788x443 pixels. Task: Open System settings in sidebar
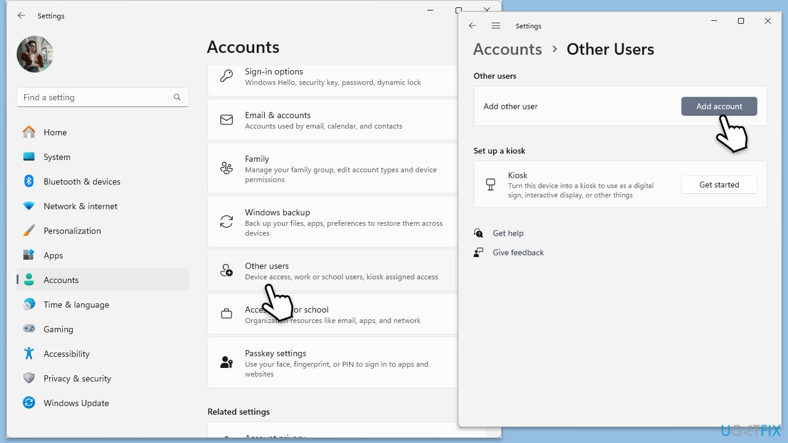click(x=57, y=157)
